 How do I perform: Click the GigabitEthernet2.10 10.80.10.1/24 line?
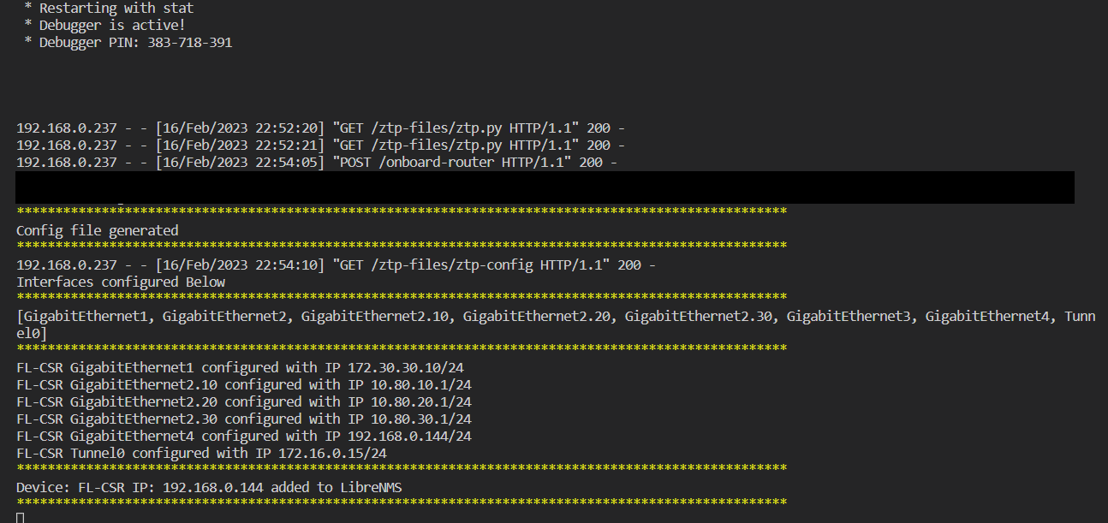pos(243,384)
